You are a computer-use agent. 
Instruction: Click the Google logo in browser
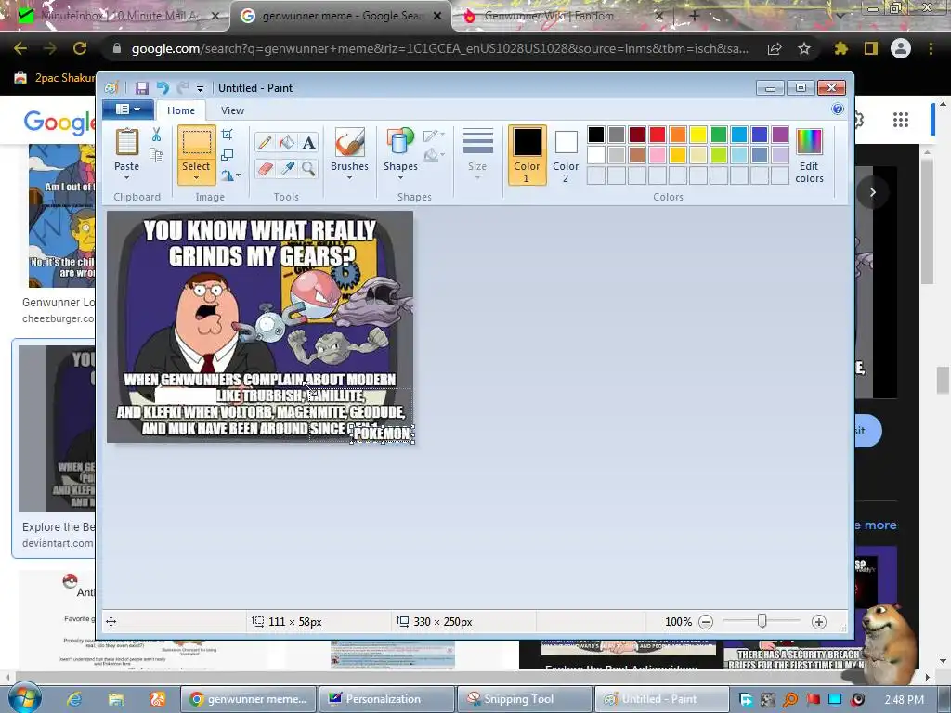click(x=59, y=123)
